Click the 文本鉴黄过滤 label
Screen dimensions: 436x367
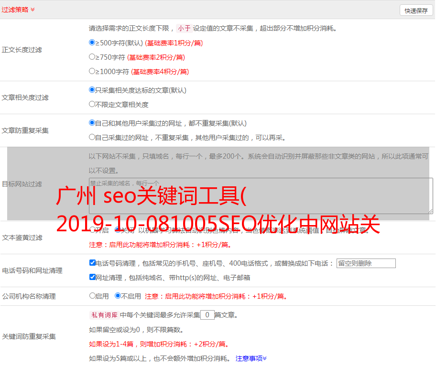point(22,237)
